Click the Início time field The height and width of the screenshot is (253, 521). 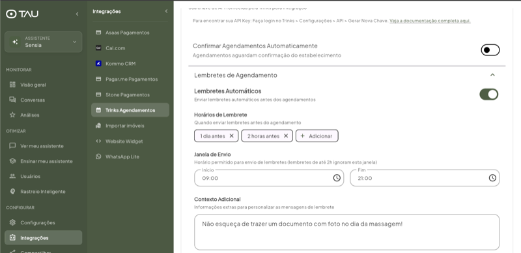pos(269,178)
